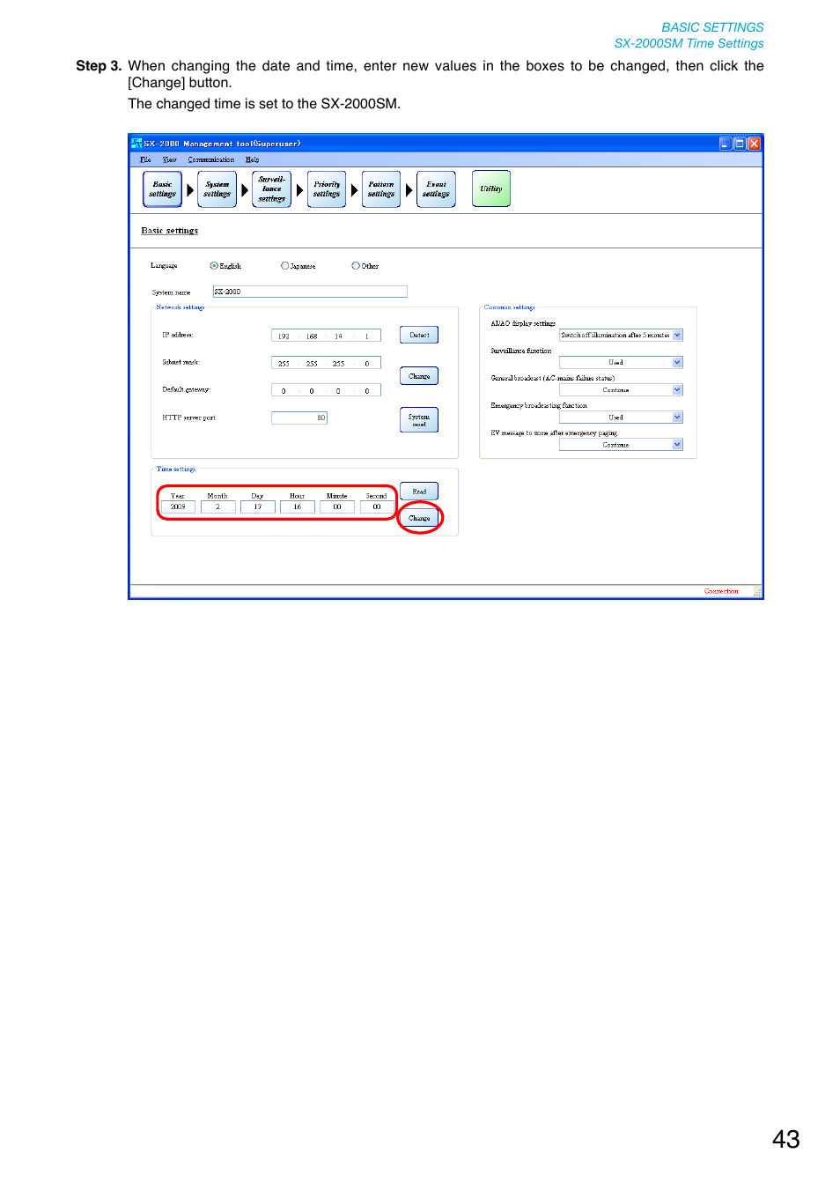
Task: Select the English language radio button
Action: (x=214, y=266)
